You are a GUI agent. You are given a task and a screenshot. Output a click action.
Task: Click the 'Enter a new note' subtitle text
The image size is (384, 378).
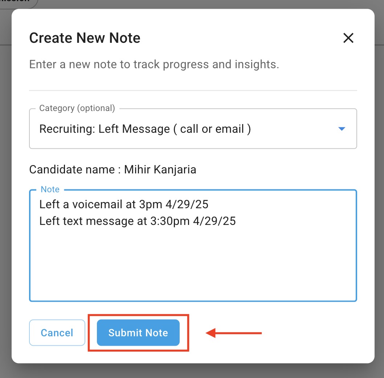point(154,65)
